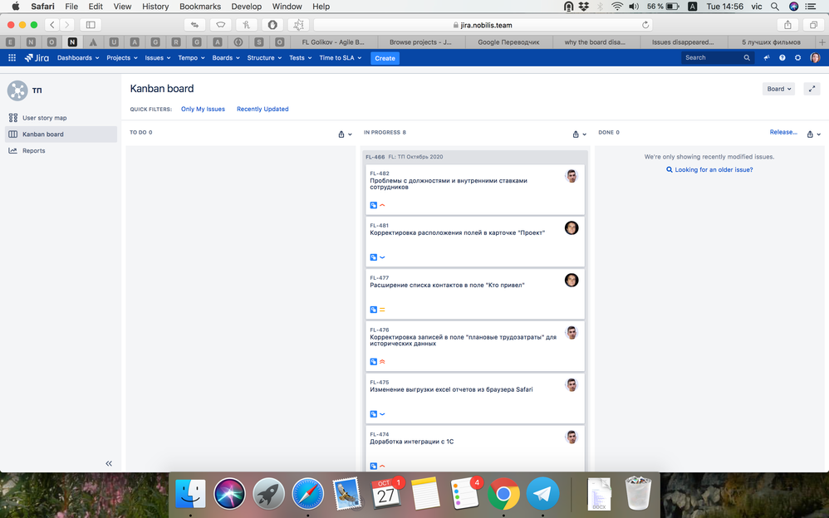829x518 pixels.
Task: Open the In Progress column export dropdown
Action: pyautogui.click(x=580, y=134)
